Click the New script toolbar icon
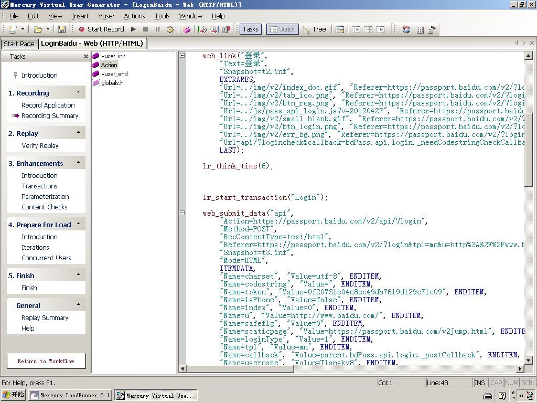537x403 pixels. point(13,29)
